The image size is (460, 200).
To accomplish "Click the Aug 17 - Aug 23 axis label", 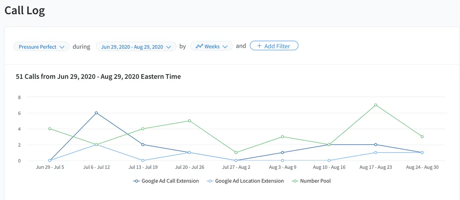I will click(376, 168).
